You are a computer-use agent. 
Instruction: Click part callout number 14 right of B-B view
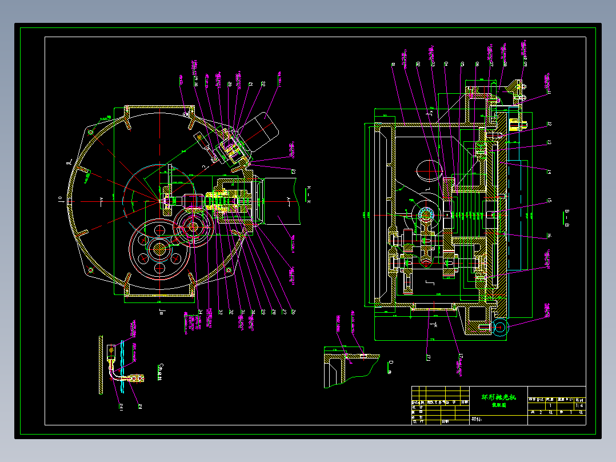[x=549, y=172]
